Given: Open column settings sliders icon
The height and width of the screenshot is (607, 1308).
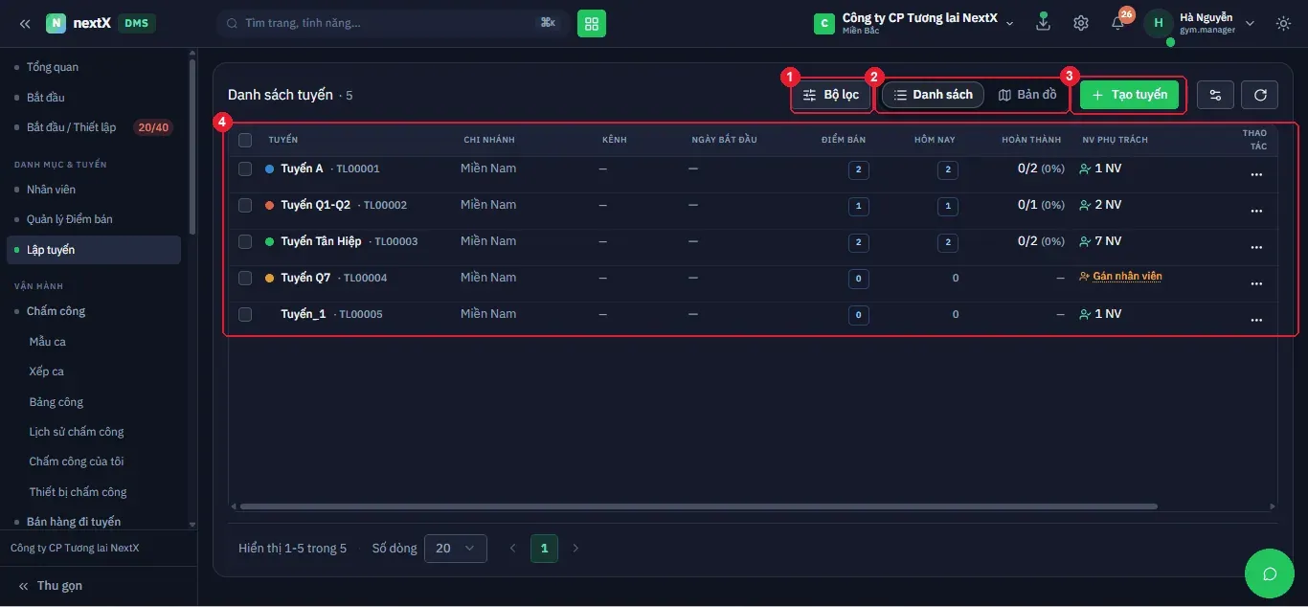Looking at the screenshot, I should (1215, 95).
